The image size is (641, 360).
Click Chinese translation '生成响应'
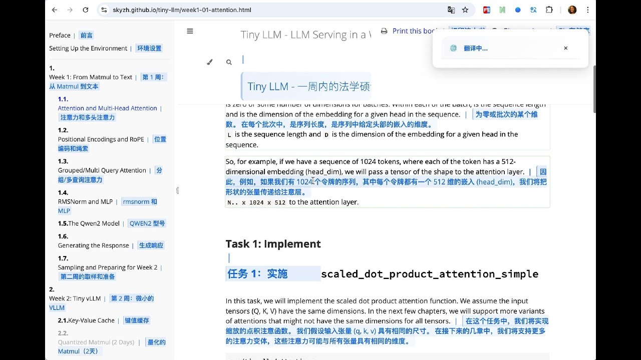click(x=151, y=245)
